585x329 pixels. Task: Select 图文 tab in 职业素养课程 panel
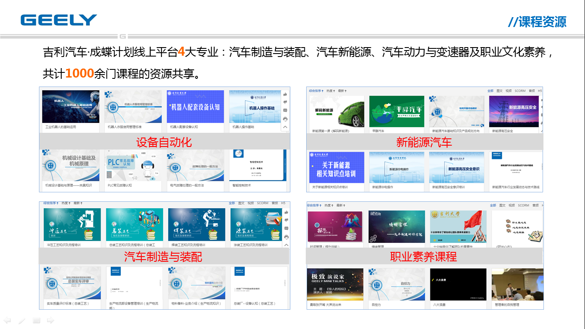(x=503, y=206)
